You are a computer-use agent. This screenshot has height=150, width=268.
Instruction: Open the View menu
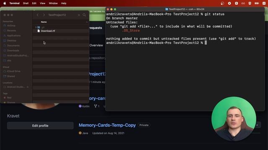(x=43, y=3)
